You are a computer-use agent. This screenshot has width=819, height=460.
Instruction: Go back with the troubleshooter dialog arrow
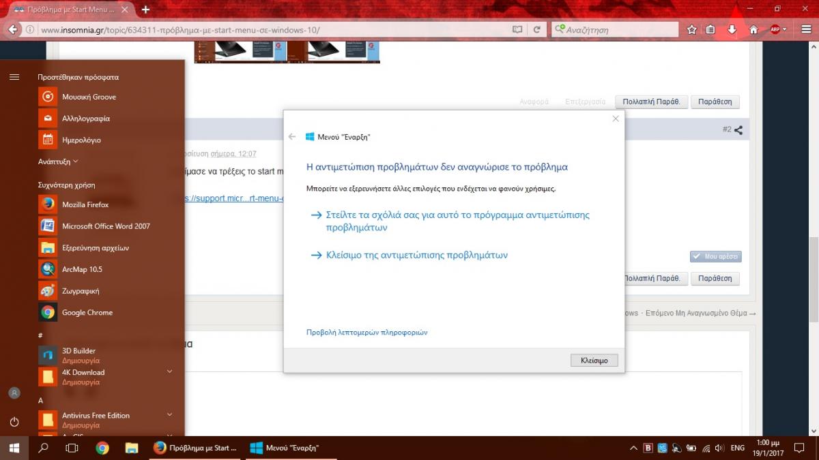(x=292, y=136)
